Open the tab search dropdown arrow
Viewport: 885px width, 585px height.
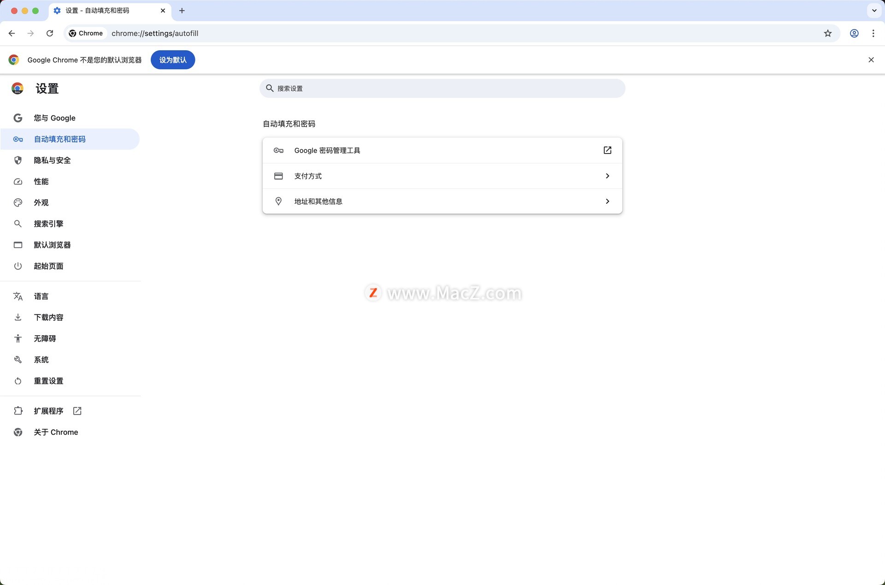(874, 11)
